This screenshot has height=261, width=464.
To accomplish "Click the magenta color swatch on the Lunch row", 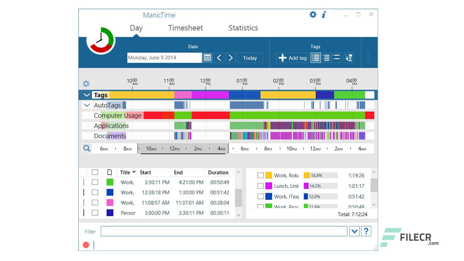I will (x=269, y=186).
